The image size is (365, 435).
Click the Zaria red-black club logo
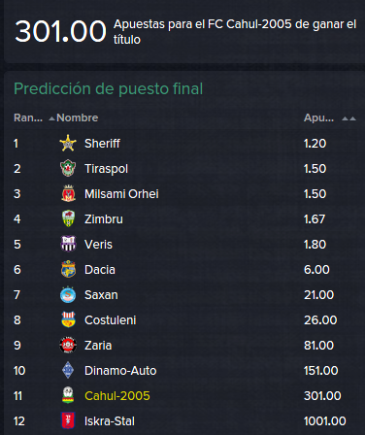(68, 345)
